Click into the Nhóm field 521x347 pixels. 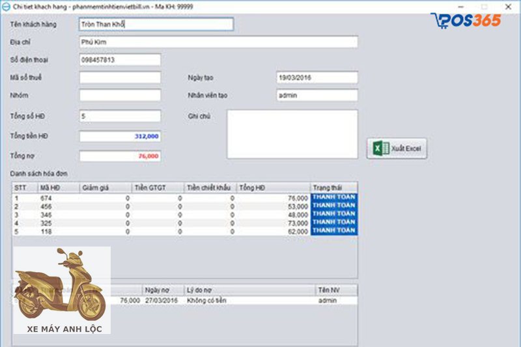(x=120, y=95)
